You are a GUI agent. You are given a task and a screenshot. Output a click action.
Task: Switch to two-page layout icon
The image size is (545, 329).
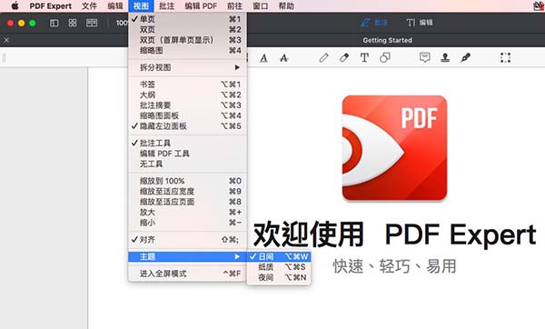[92, 23]
